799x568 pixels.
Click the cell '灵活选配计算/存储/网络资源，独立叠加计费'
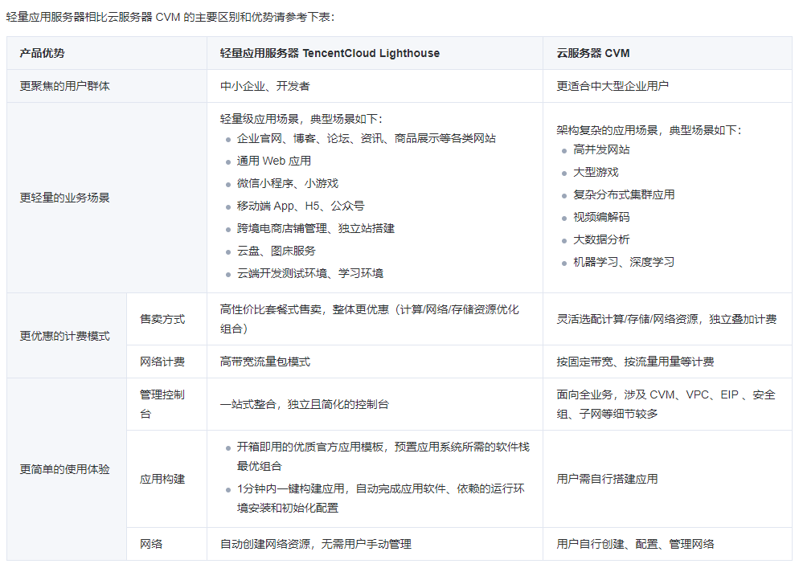(x=666, y=320)
